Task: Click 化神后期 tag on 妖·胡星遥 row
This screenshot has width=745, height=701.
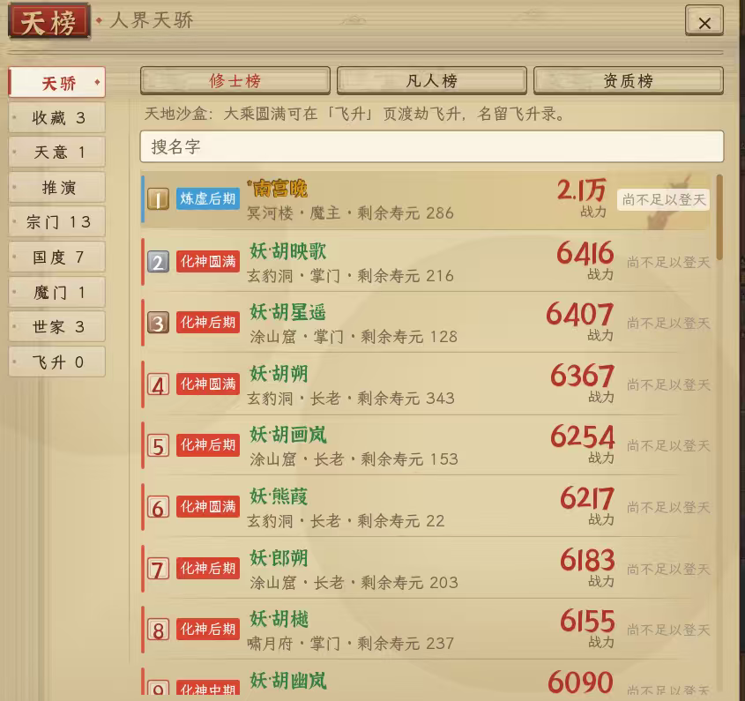Action: (x=208, y=322)
